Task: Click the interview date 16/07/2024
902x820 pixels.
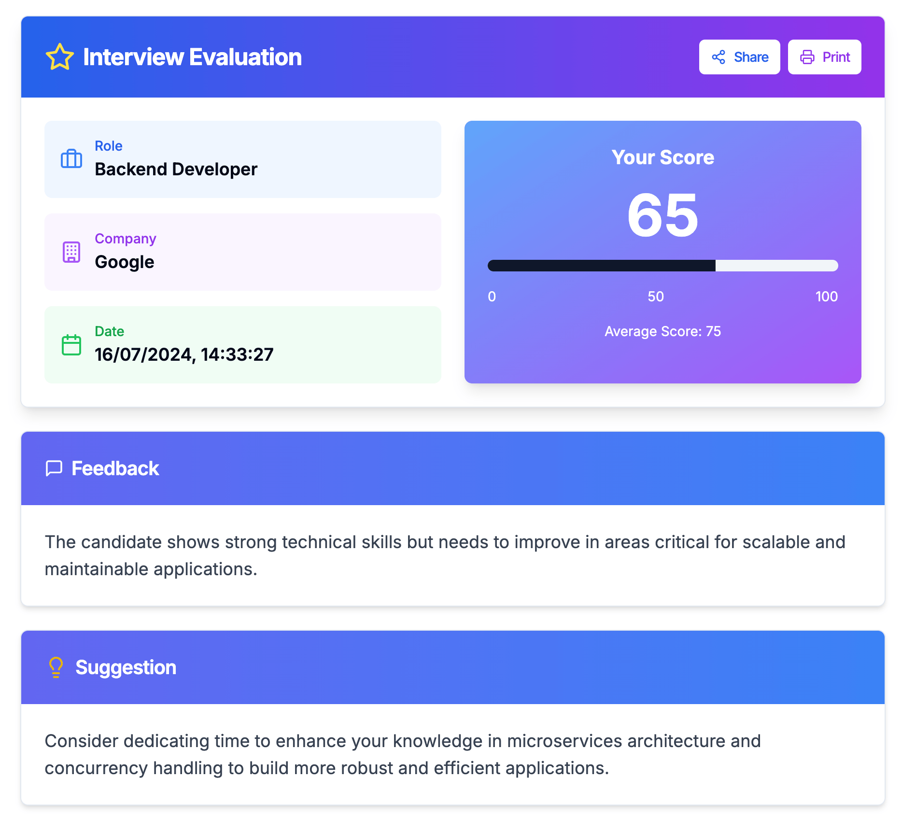Action: [x=184, y=354]
